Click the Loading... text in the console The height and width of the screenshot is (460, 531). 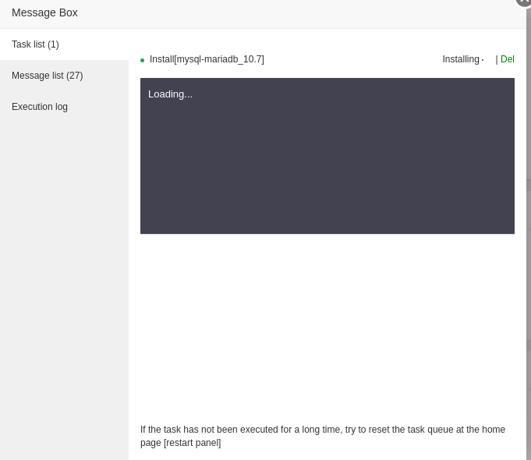tap(170, 94)
